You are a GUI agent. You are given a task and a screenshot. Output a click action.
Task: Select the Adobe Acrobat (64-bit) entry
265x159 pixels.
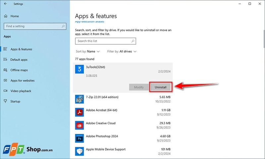123,112
